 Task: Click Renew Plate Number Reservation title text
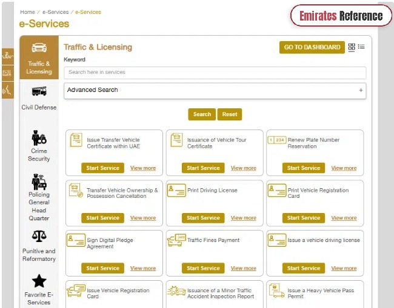(313, 143)
